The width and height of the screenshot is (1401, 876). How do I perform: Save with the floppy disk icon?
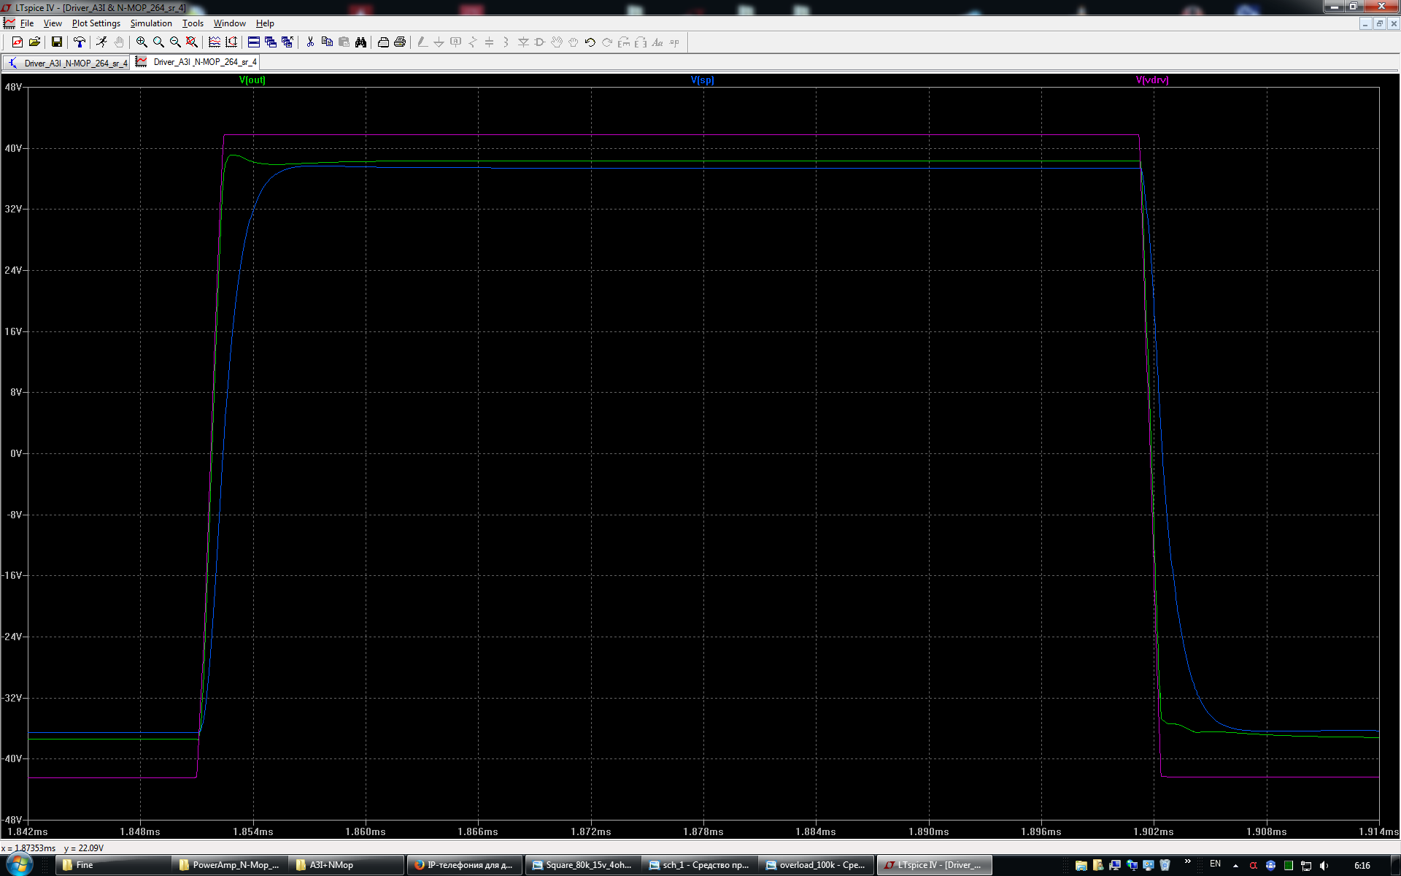[56, 42]
